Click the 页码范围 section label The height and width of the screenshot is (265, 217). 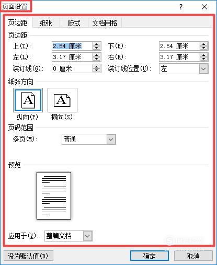(21, 128)
